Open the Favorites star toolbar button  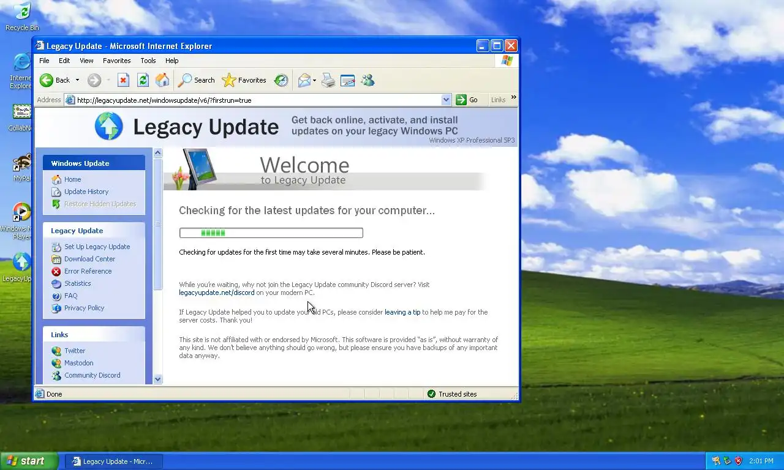[244, 80]
